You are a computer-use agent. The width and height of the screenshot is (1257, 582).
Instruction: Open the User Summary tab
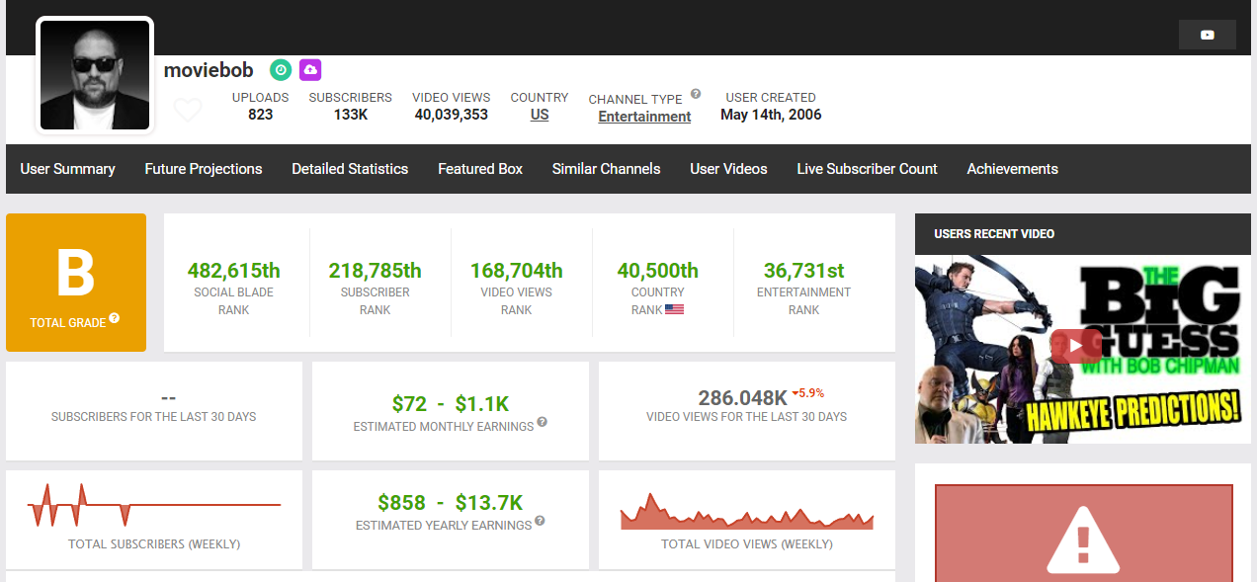[x=67, y=169]
